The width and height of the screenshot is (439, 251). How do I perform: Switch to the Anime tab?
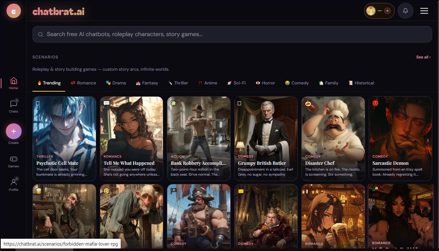click(x=208, y=83)
